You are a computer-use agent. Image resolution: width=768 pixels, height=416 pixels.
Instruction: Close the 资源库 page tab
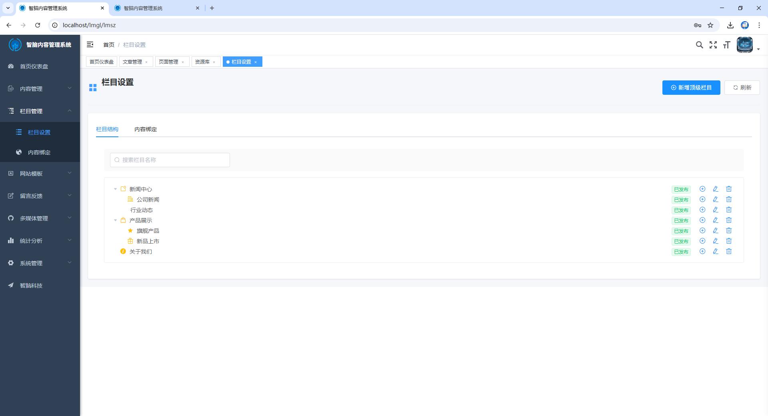point(214,62)
